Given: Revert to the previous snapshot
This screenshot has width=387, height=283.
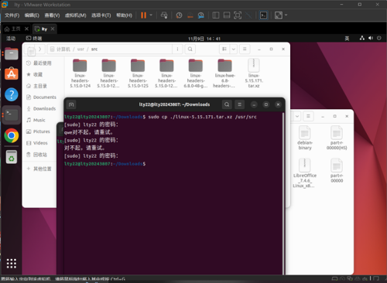Looking at the screenshot, I should [x=190, y=15].
